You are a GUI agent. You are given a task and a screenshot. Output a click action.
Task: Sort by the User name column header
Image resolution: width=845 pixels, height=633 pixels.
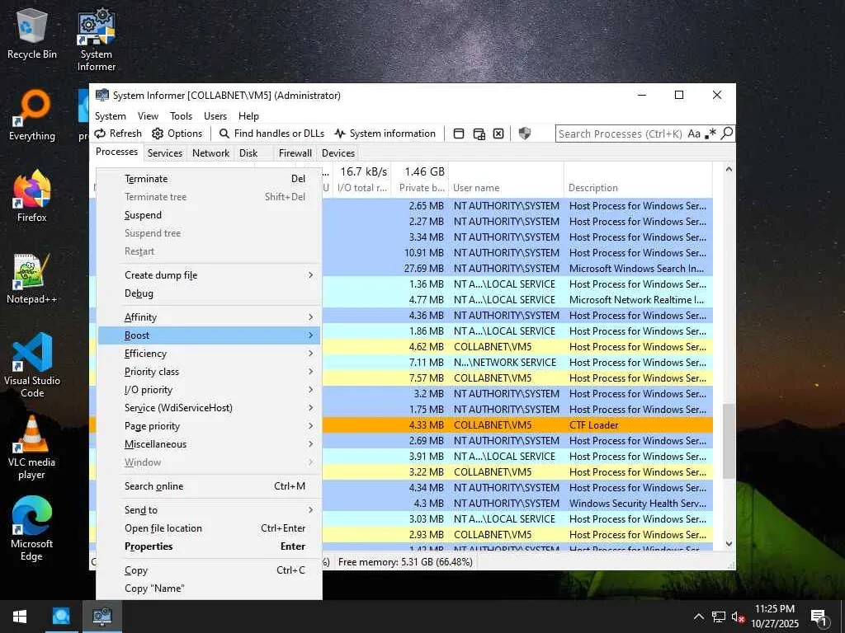click(x=506, y=188)
